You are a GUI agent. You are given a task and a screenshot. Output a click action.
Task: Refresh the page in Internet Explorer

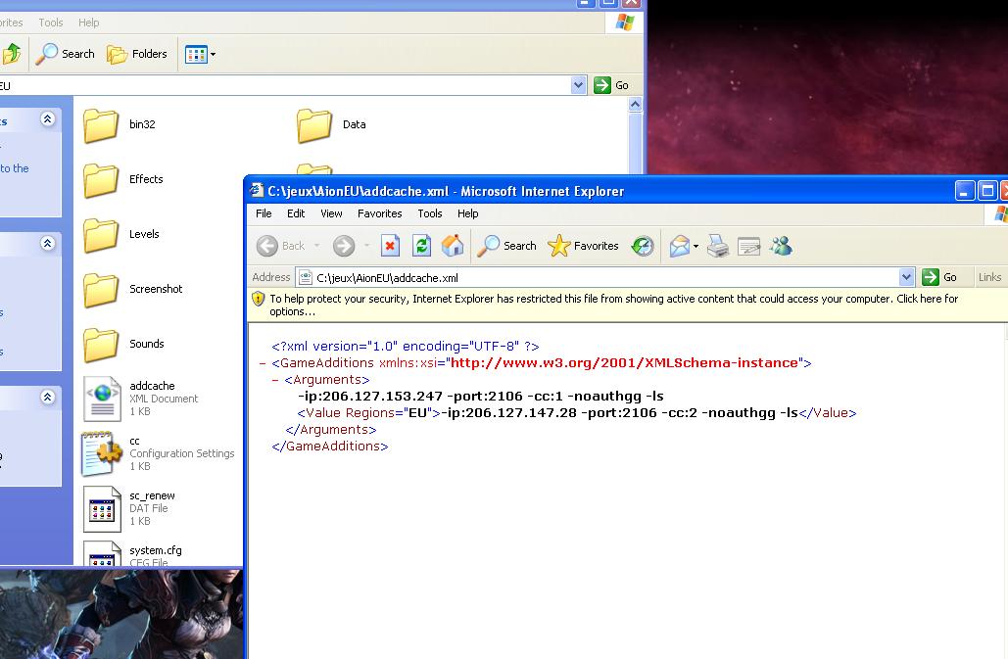point(421,246)
